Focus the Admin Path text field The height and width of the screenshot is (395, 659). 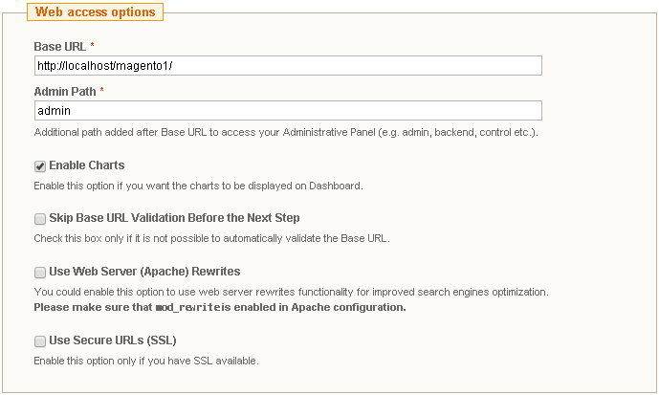pos(288,111)
